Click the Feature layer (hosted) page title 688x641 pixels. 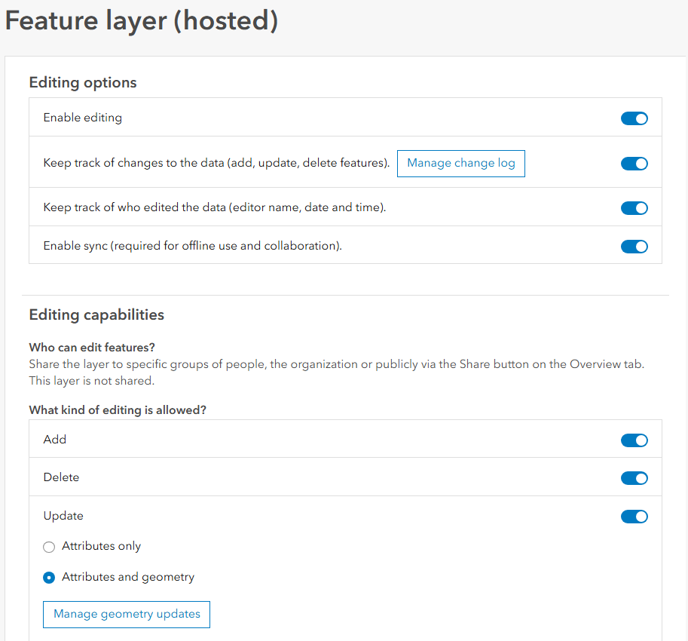[x=142, y=21]
